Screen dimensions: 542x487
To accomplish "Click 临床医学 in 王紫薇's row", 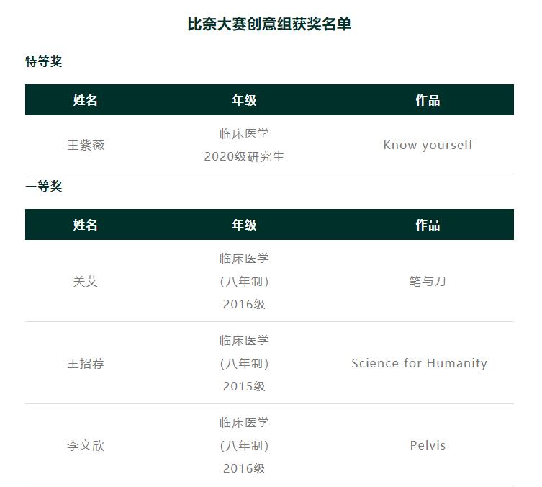I will (x=244, y=133).
